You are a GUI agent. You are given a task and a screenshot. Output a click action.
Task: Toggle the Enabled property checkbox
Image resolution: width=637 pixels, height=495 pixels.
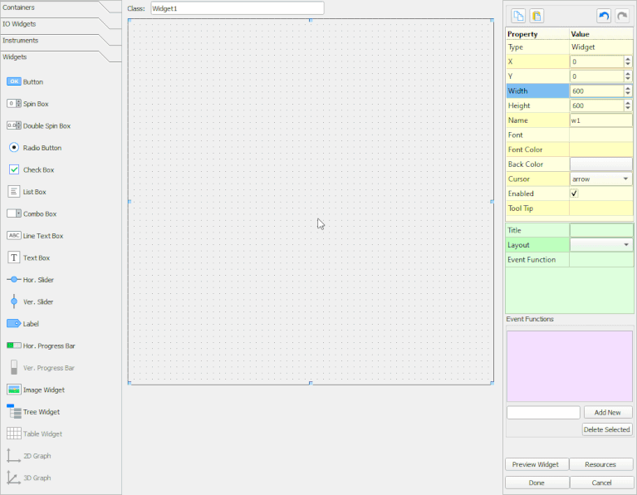[x=574, y=194]
